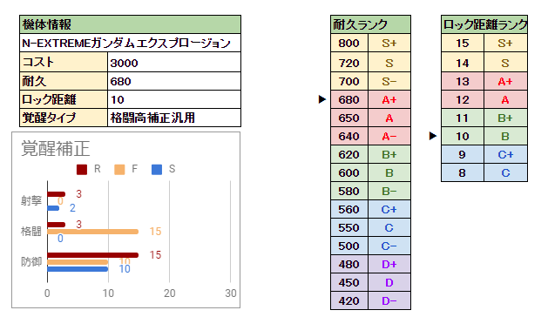
Task: Click the 560 durability cell
Action: (349, 209)
